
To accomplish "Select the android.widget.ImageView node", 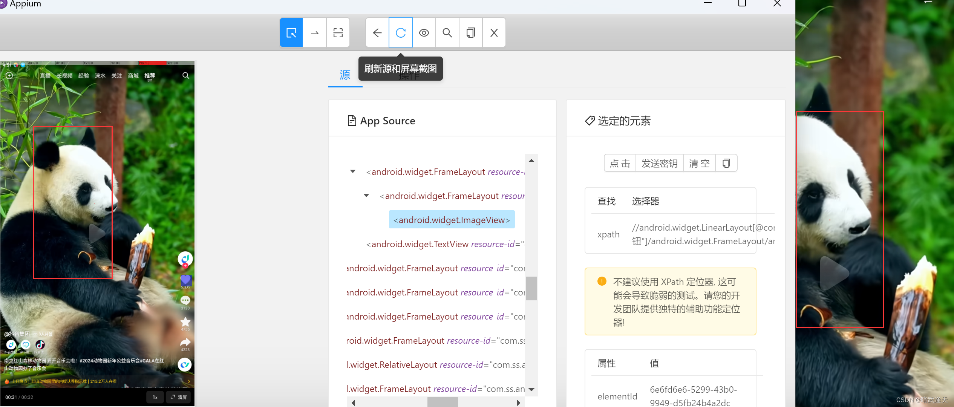I will [x=452, y=220].
